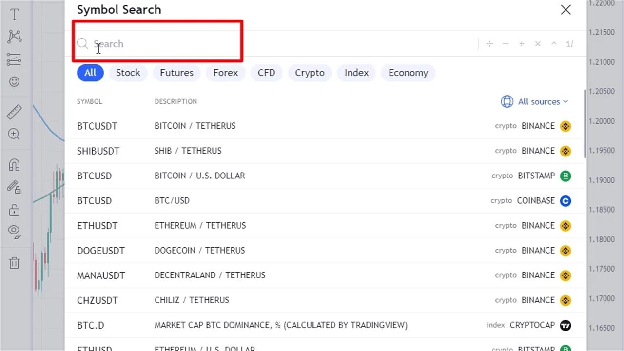Screen dimensions: 624x351
Task: Insert the division operator symbol
Action: [x=489, y=44]
